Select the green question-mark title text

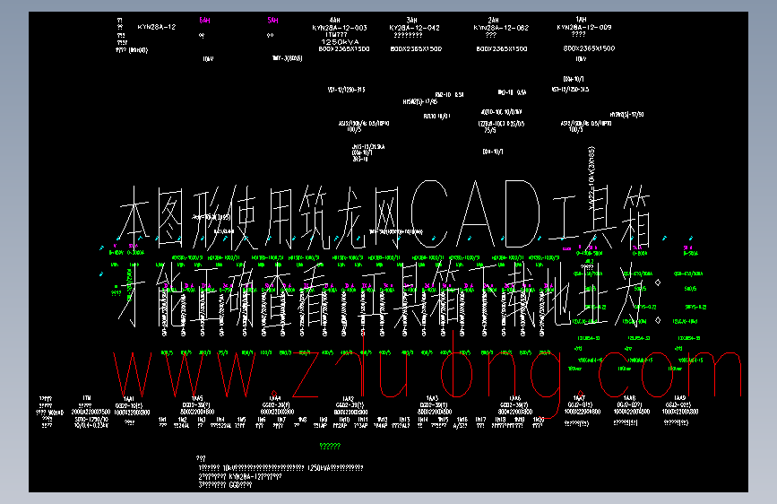(330, 446)
